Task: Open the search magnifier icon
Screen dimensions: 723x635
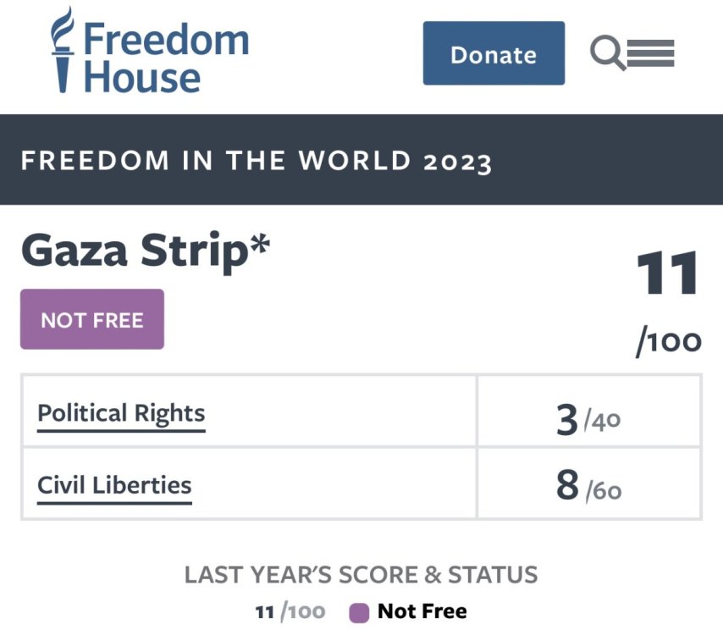Action: click(x=607, y=54)
